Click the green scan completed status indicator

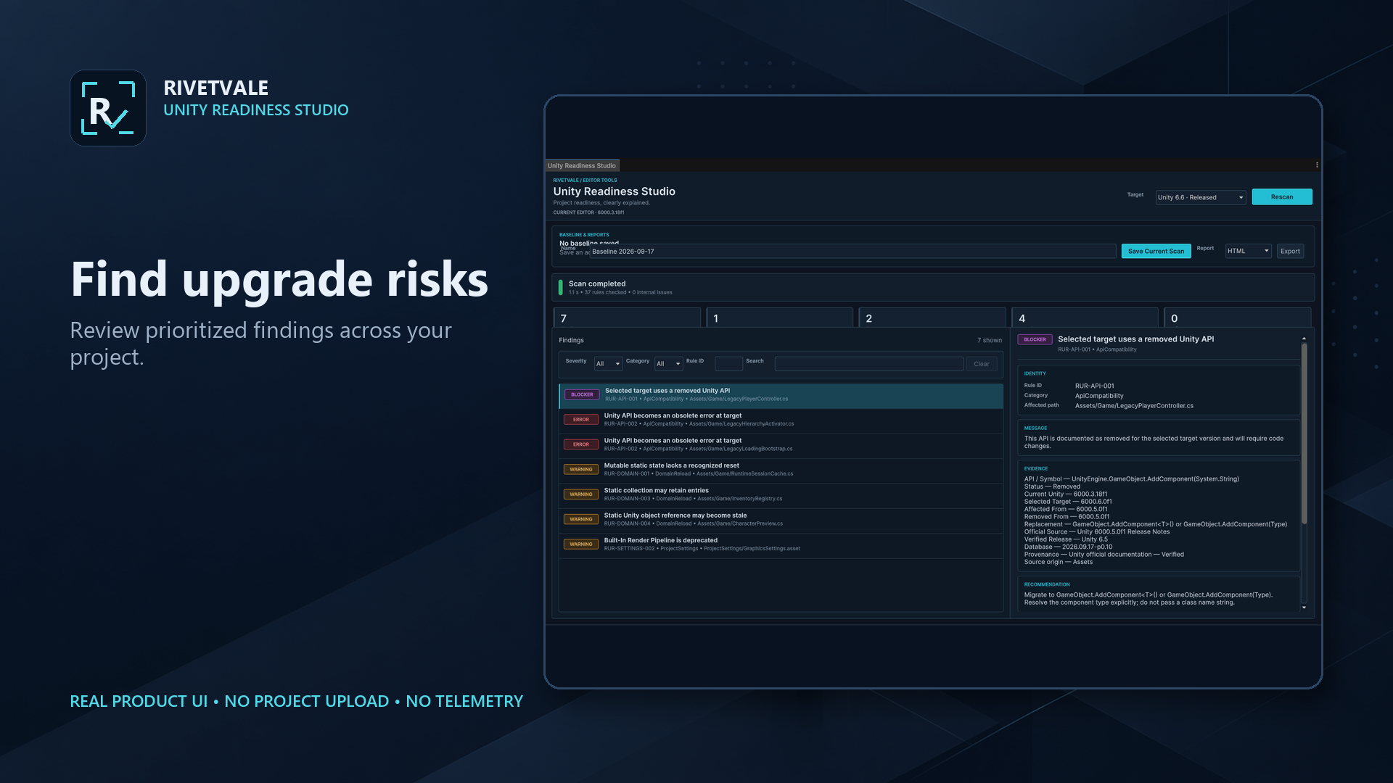pyautogui.click(x=561, y=287)
